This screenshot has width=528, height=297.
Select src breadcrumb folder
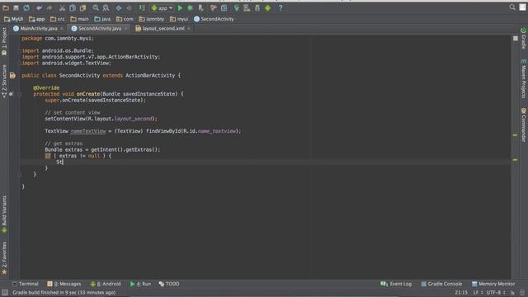(x=57, y=19)
